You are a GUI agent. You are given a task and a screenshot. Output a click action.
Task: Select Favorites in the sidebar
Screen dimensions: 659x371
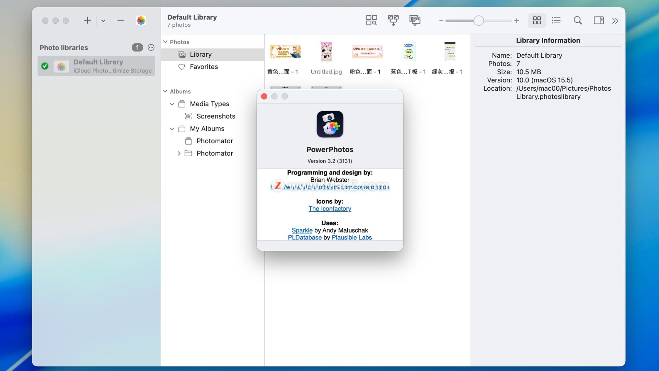pyautogui.click(x=204, y=67)
